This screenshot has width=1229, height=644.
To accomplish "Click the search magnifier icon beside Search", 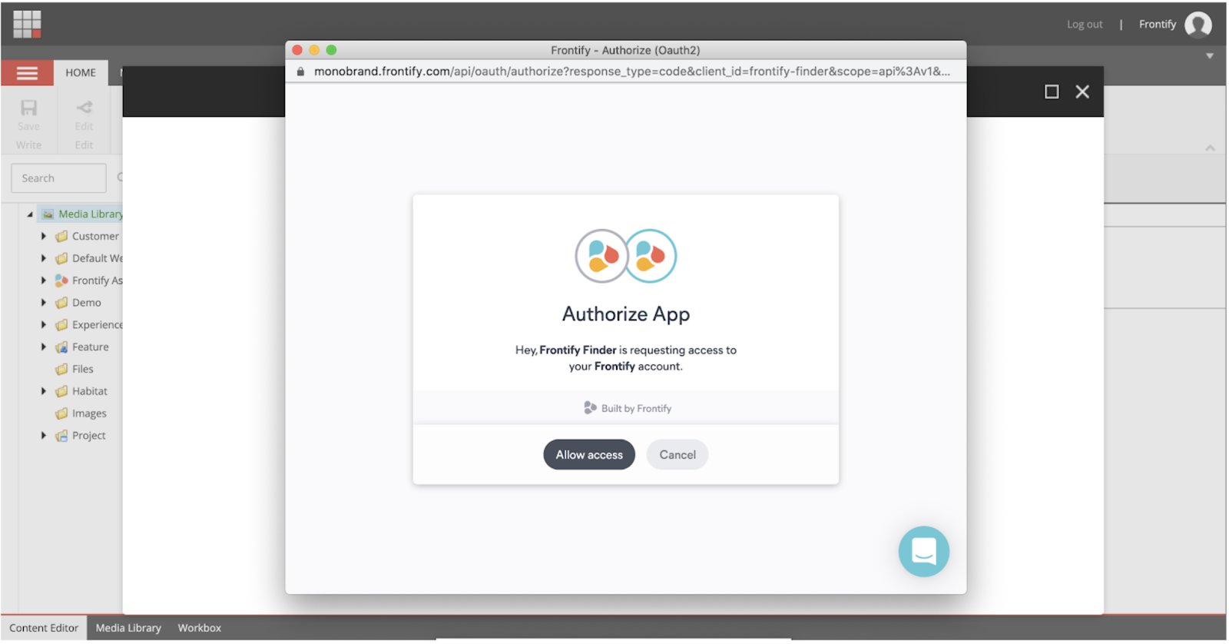I will (120, 178).
